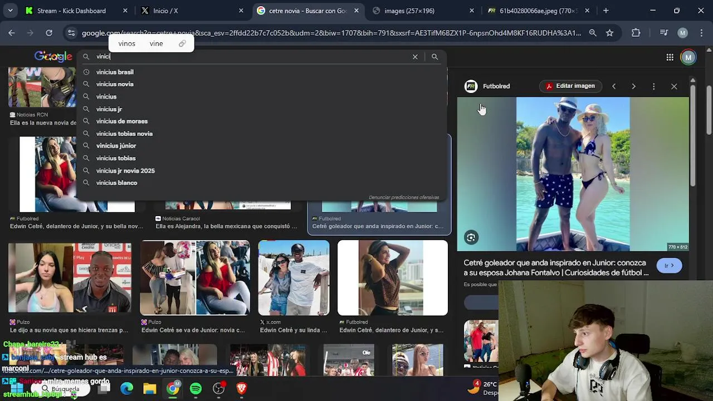Show previous image in preview panel
Viewport: 713px width, 401px height.
pyautogui.click(x=614, y=86)
